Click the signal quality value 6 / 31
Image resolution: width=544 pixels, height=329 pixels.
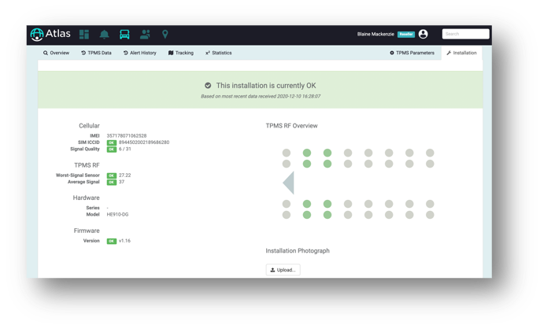coord(125,149)
